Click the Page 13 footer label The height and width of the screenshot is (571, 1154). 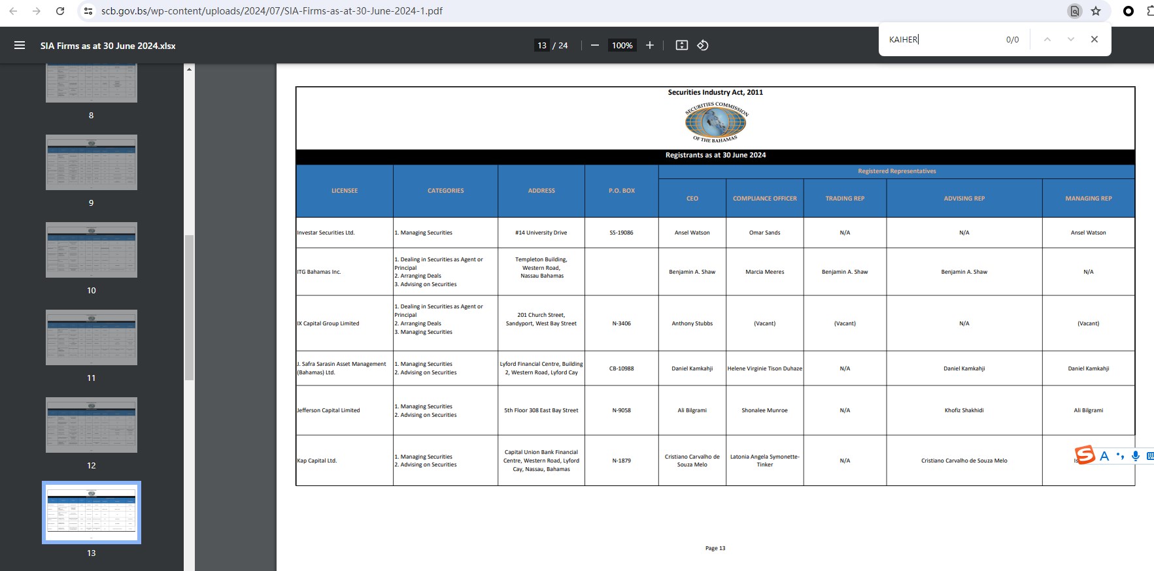[x=715, y=548]
